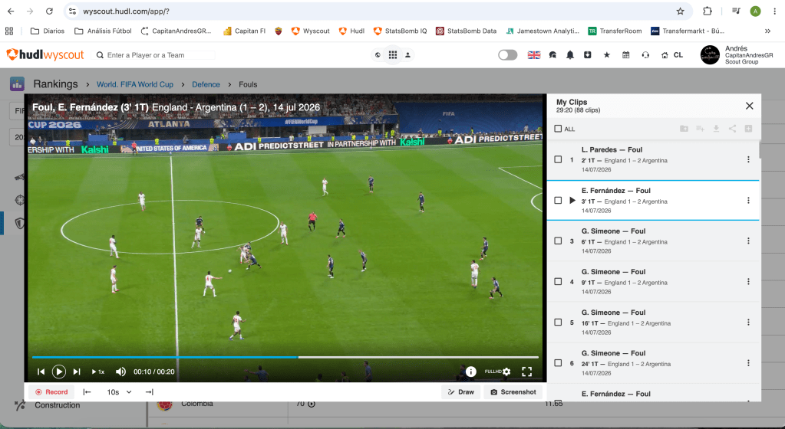Open the Defence breadcrumb link
This screenshot has width=785, height=429.
point(206,84)
